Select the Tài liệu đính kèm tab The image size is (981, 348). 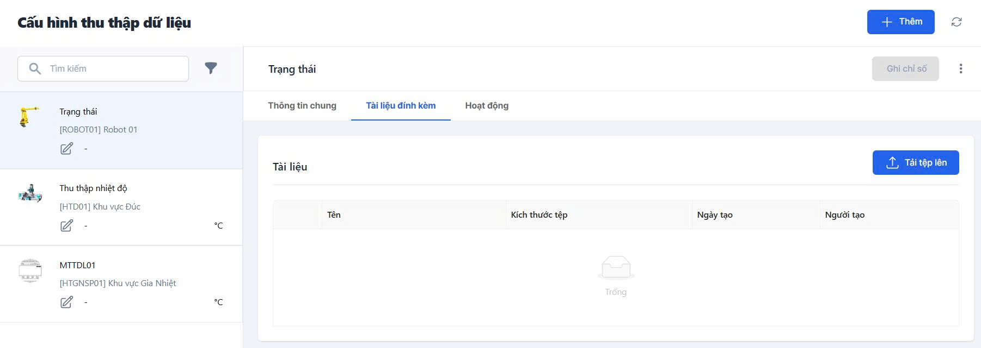point(401,106)
